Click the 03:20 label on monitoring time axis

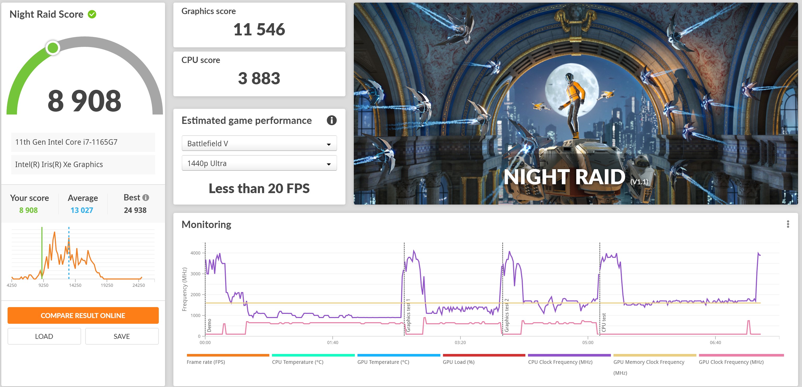point(460,342)
